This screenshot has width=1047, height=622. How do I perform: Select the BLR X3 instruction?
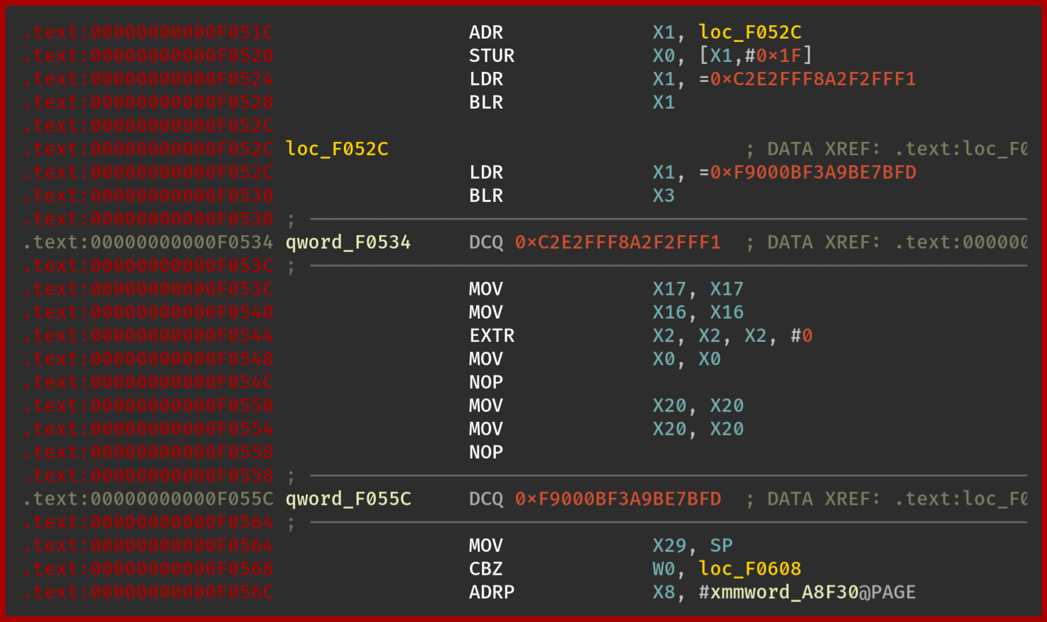point(572,195)
